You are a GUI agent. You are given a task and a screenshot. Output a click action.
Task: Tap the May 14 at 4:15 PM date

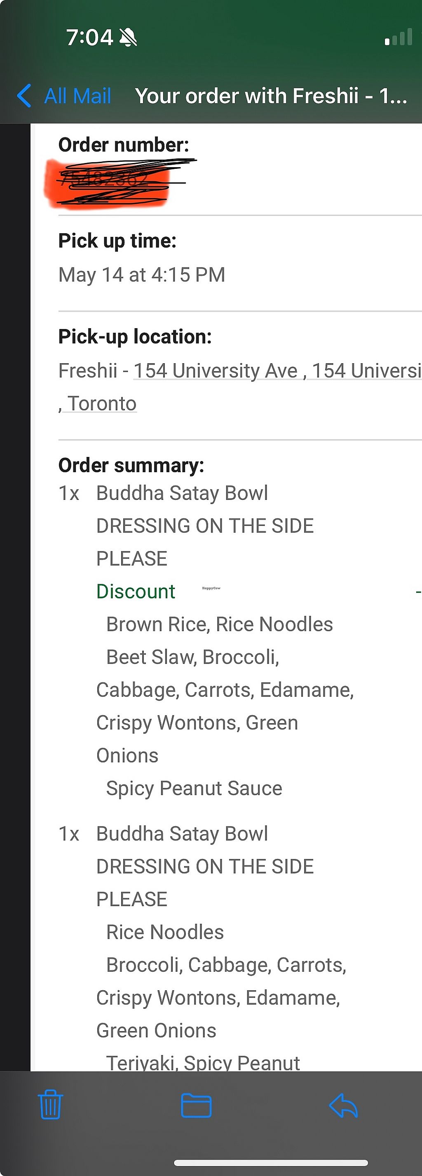(142, 275)
